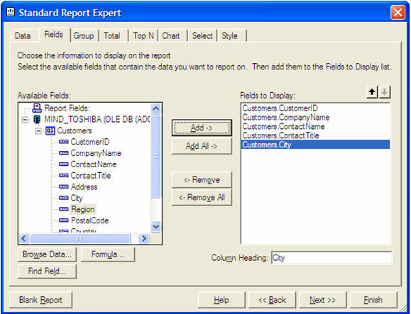Click the Available Fields scroll down arrow
Image resolution: width=411 pixels, height=314 pixels.
[156, 226]
